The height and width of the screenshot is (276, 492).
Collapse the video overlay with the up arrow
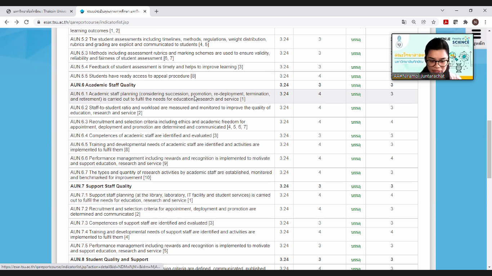click(489, 31)
